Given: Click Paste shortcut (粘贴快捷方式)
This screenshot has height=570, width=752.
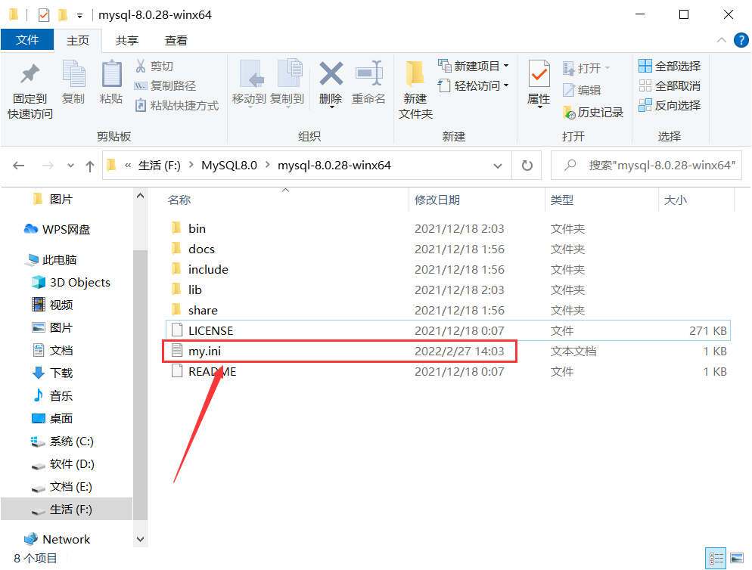Looking at the screenshot, I should (x=176, y=106).
